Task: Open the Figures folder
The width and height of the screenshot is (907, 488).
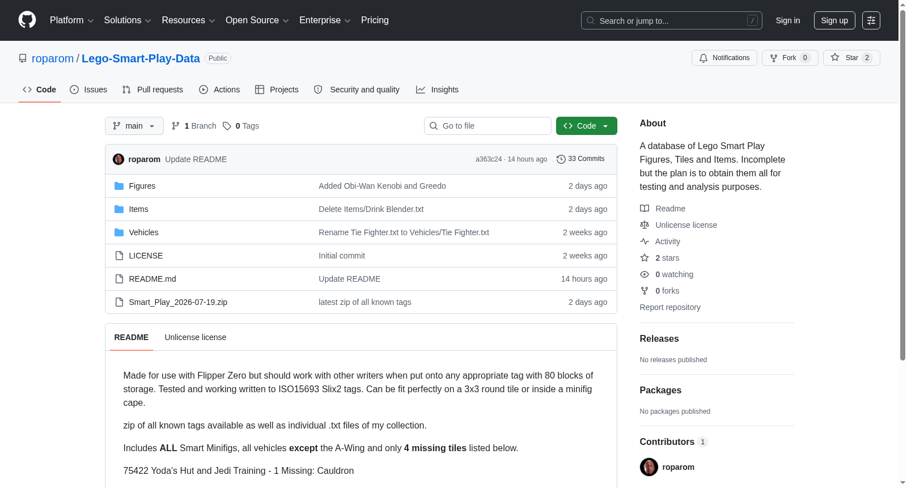Action: [142, 186]
